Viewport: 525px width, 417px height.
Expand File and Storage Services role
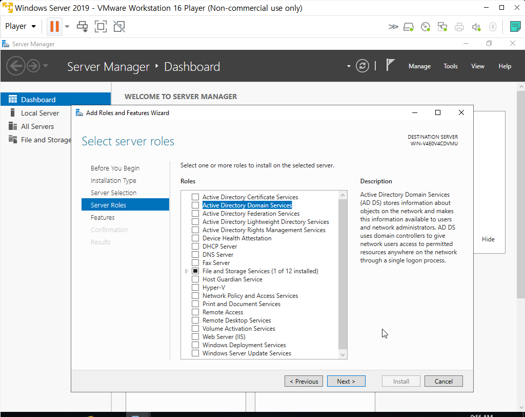[187, 271]
